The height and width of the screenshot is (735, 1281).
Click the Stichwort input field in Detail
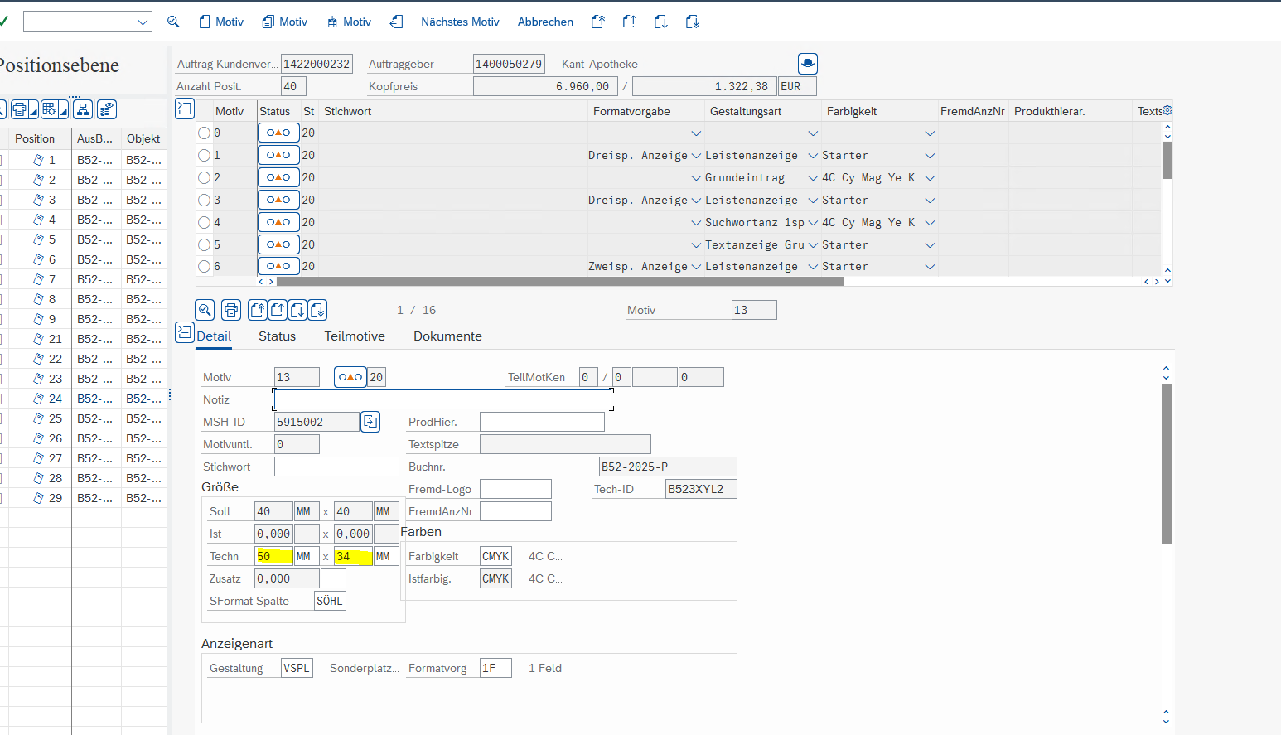(x=336, y=467)
